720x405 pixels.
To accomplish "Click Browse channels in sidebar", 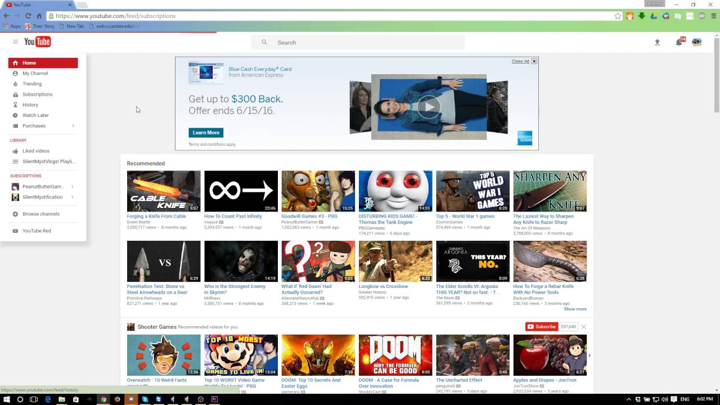I will pyautogui.click(x=40, y=214).
